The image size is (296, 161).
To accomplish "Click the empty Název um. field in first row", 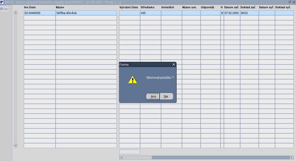I will [x=191, y=13].
